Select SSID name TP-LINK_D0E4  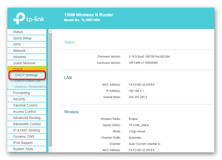tap(138, 125)
